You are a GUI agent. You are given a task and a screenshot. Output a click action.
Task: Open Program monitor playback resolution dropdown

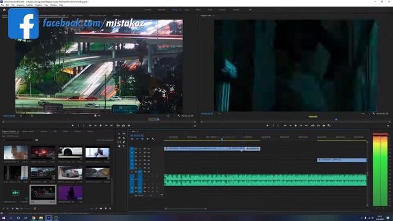(363, 114)
